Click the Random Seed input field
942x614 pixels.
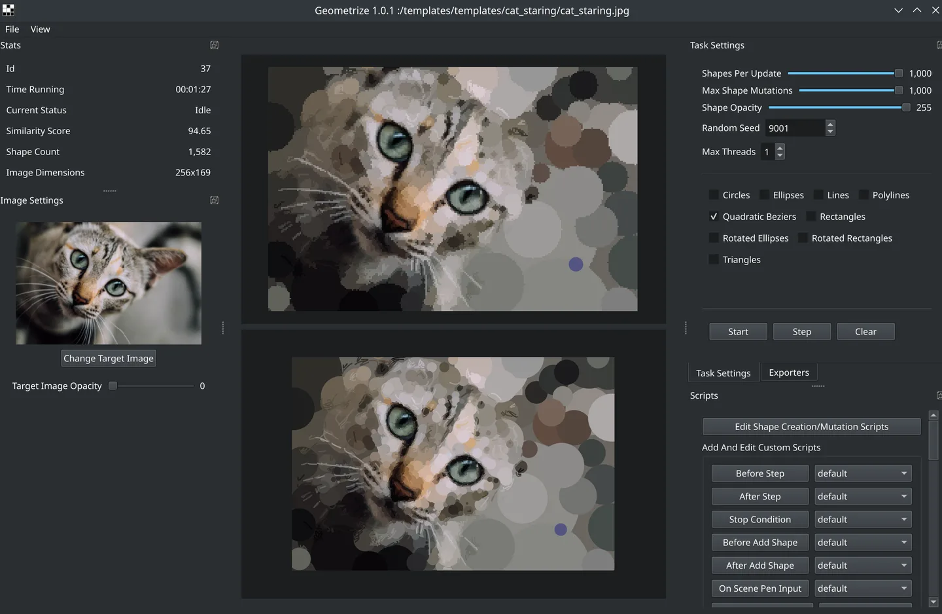tap(795, 128)
